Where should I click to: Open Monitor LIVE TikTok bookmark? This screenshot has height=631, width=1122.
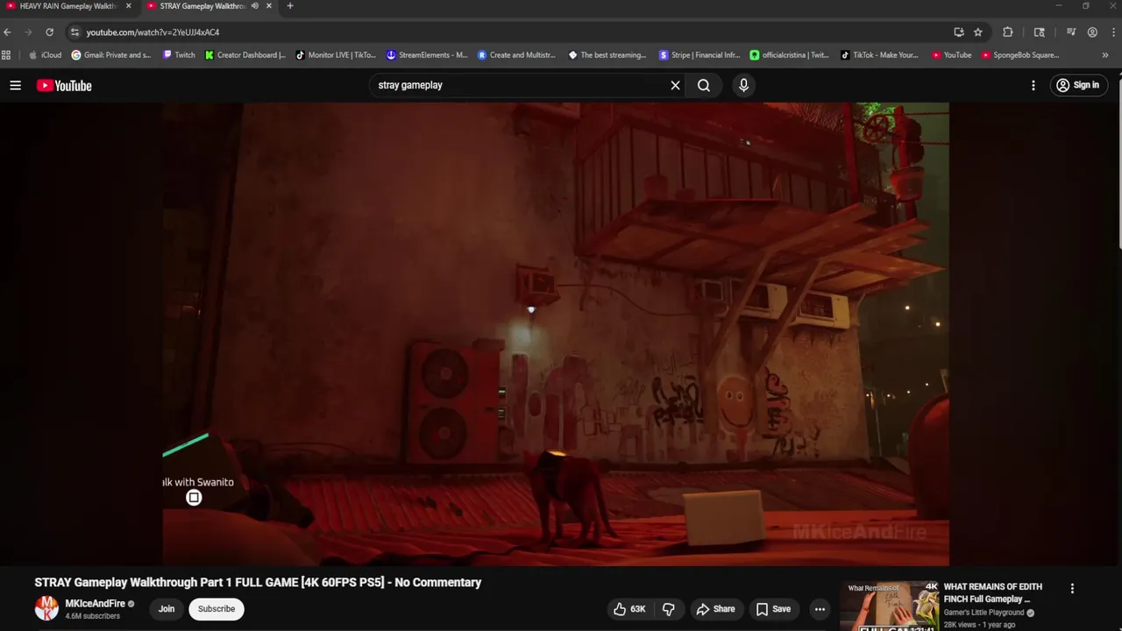[336, 55]
